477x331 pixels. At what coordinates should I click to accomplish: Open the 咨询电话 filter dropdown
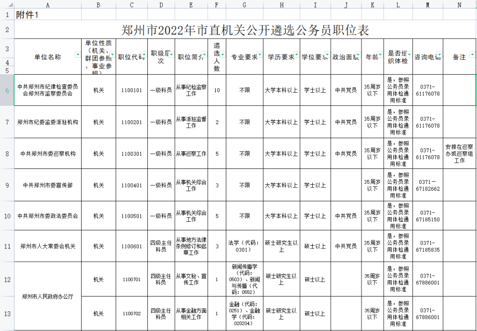pos(439,55)
